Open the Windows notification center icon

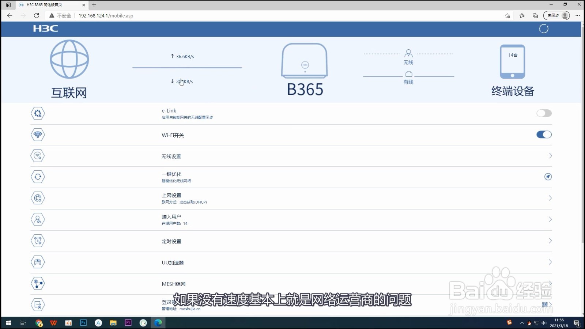(577, 323)
